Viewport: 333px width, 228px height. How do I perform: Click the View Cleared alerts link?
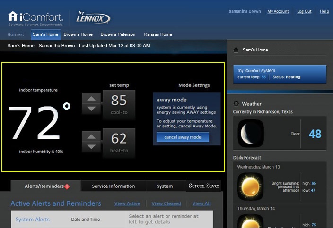[166, 203]
